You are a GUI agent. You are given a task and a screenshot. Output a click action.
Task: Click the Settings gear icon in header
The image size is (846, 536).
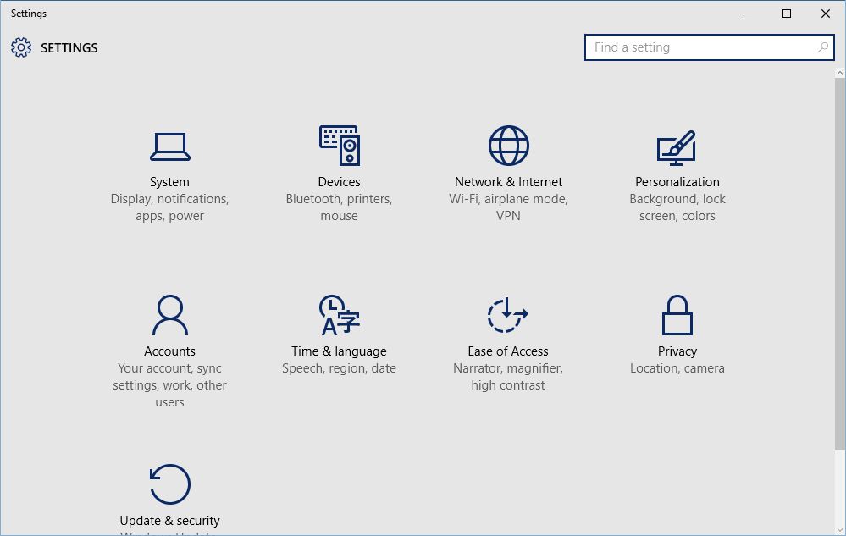click(21, 47)
